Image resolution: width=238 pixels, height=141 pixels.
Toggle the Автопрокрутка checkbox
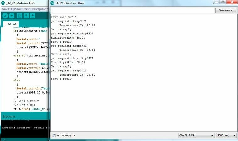pyautogui.click(x=54, y=135)
